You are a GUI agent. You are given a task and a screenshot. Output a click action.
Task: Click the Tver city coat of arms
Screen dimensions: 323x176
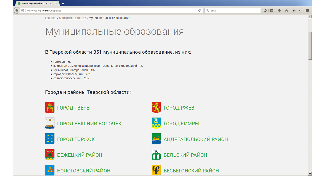click(50, 107)
